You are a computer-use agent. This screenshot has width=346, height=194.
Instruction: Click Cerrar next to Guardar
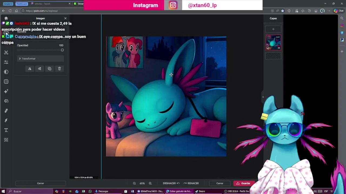pos(220,183)
